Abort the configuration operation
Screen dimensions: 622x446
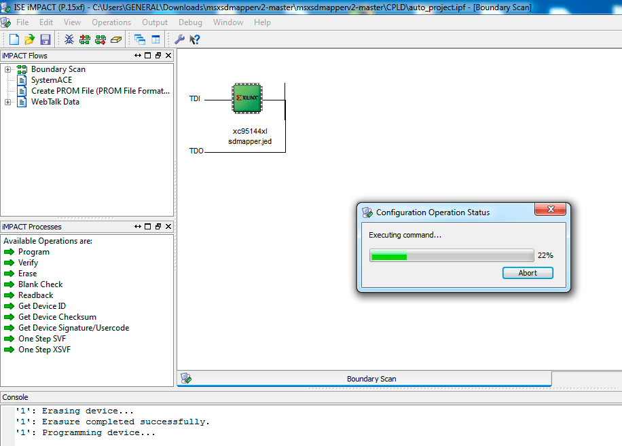(528, 273)
